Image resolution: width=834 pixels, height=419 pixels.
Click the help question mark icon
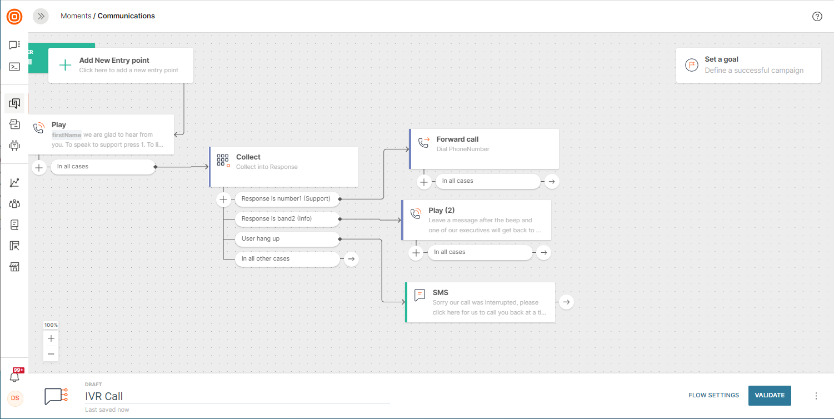[x=817, y=16]
